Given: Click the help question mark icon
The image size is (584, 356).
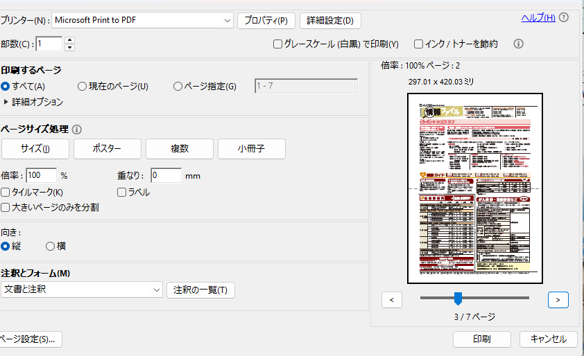Looking at the screenshot, I should 564,17.
